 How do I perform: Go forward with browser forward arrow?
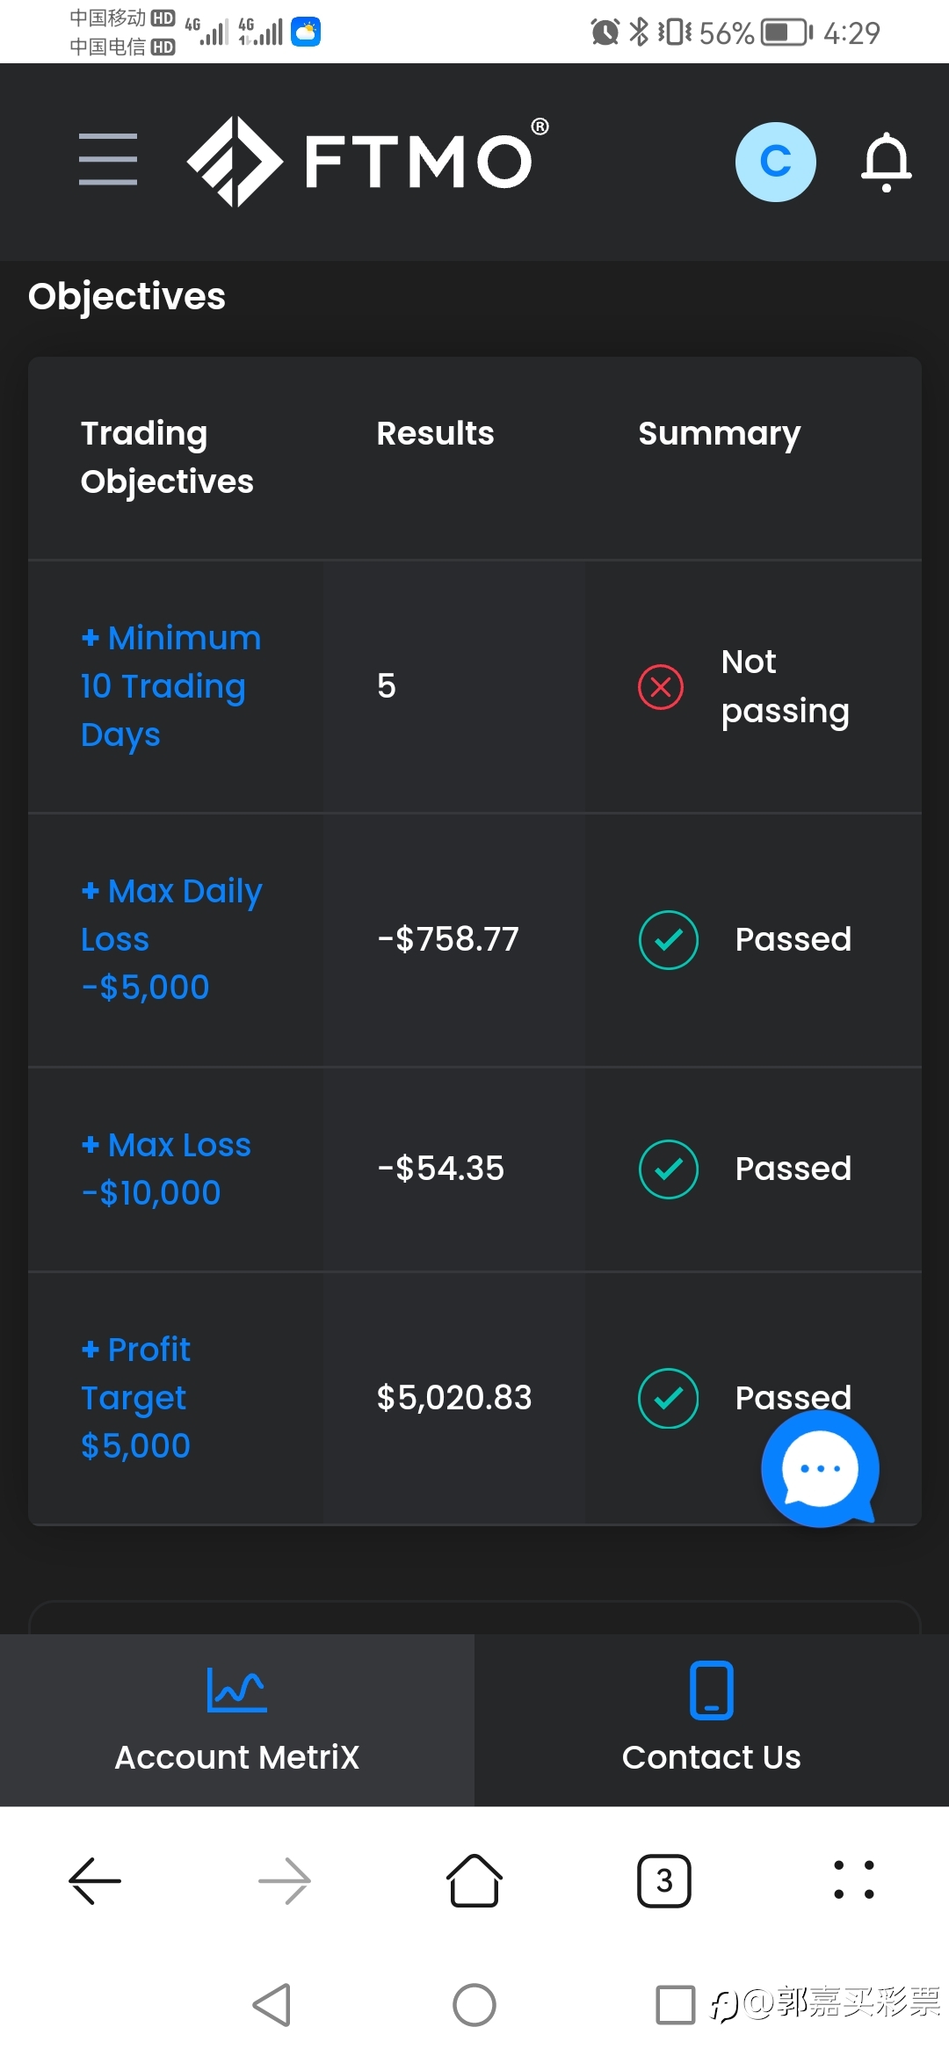coord(285,1880)
